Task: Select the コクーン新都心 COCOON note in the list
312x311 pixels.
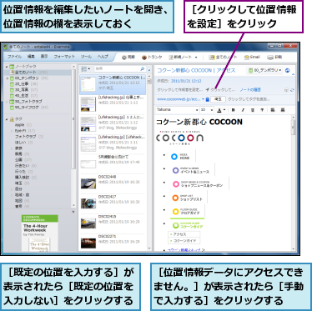Action: pos(113,84)
